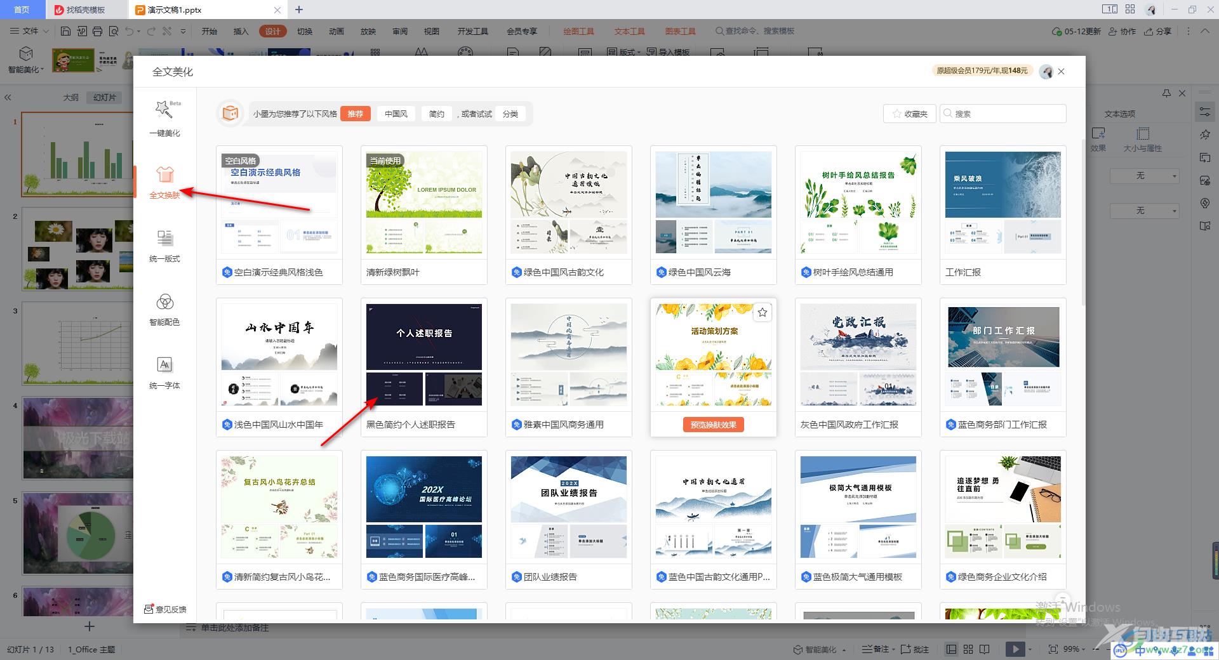
Task: Click the 协作 collaborate button
Action: click(1122, 31)
